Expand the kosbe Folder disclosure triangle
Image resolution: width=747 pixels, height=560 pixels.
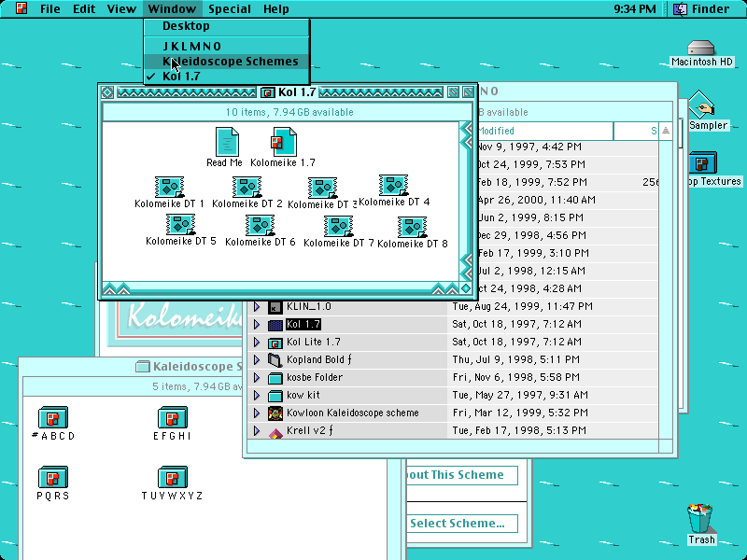point(257,378)
